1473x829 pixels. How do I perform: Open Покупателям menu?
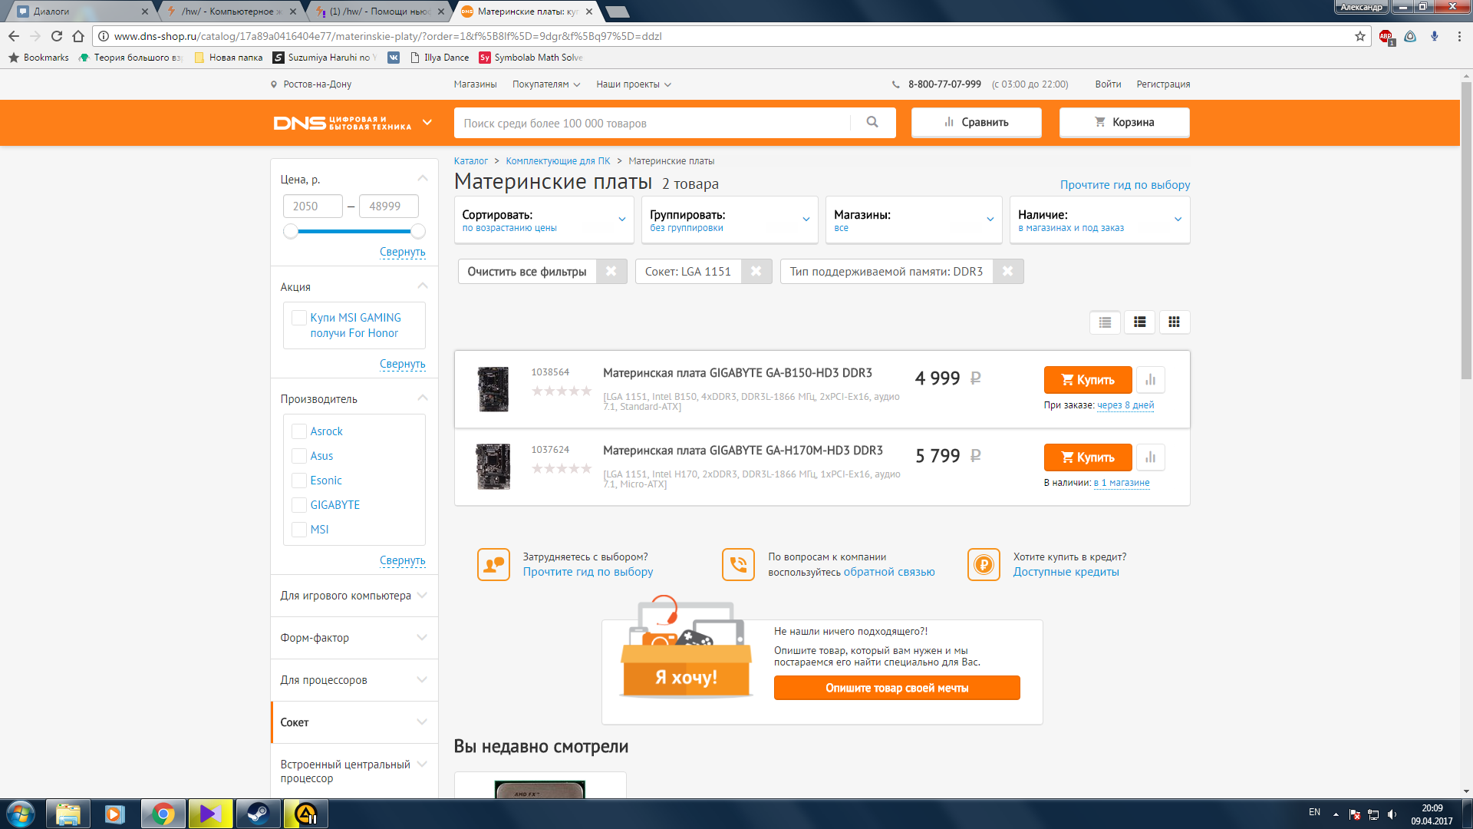(x=546, y=84)
